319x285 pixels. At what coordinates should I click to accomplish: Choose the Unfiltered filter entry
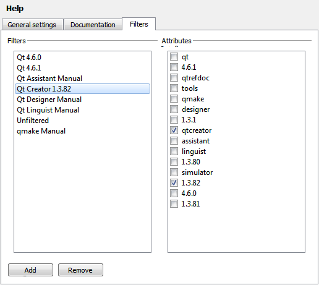(x=82, y=121)
